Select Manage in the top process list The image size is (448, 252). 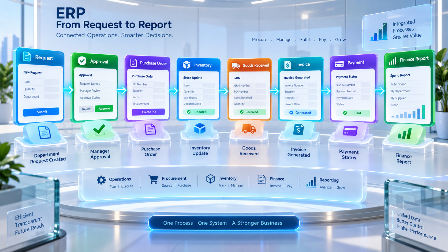click(x=284, y=40)
